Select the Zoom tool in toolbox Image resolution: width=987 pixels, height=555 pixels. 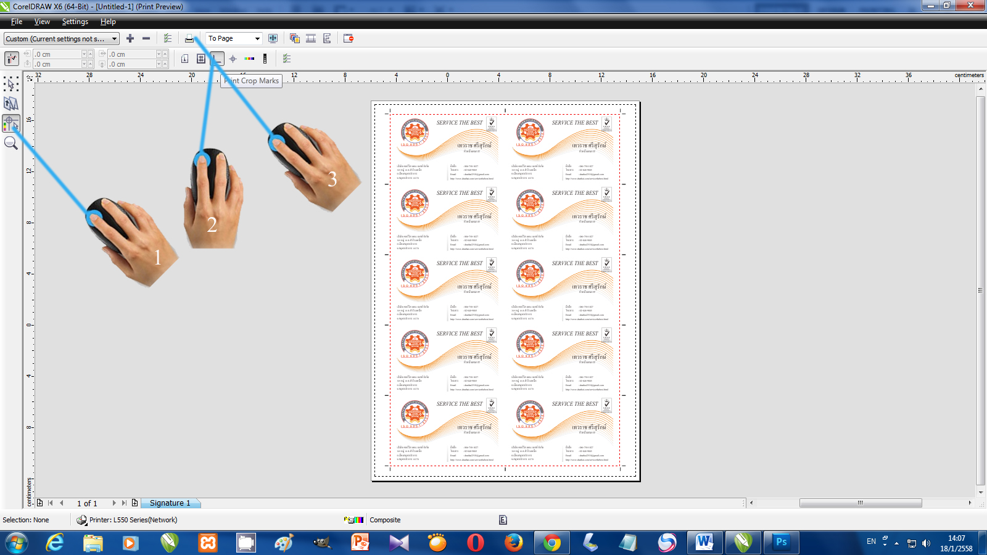[x=11, y=144]
